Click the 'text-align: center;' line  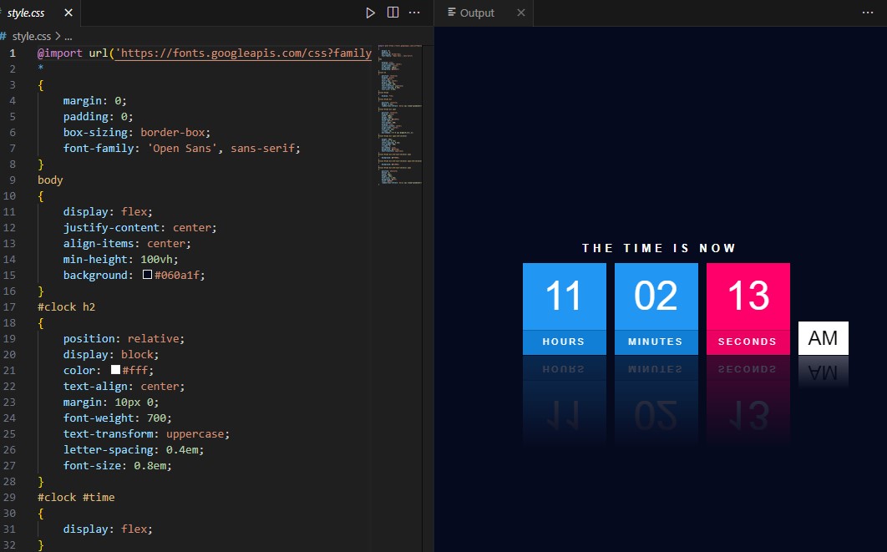pos(124,386)
